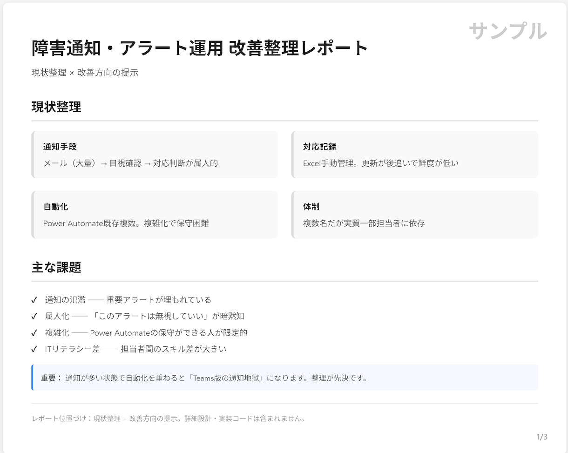
Task: Click the line 担当者間のスキル差が大きい
Action: coord(174,349)
